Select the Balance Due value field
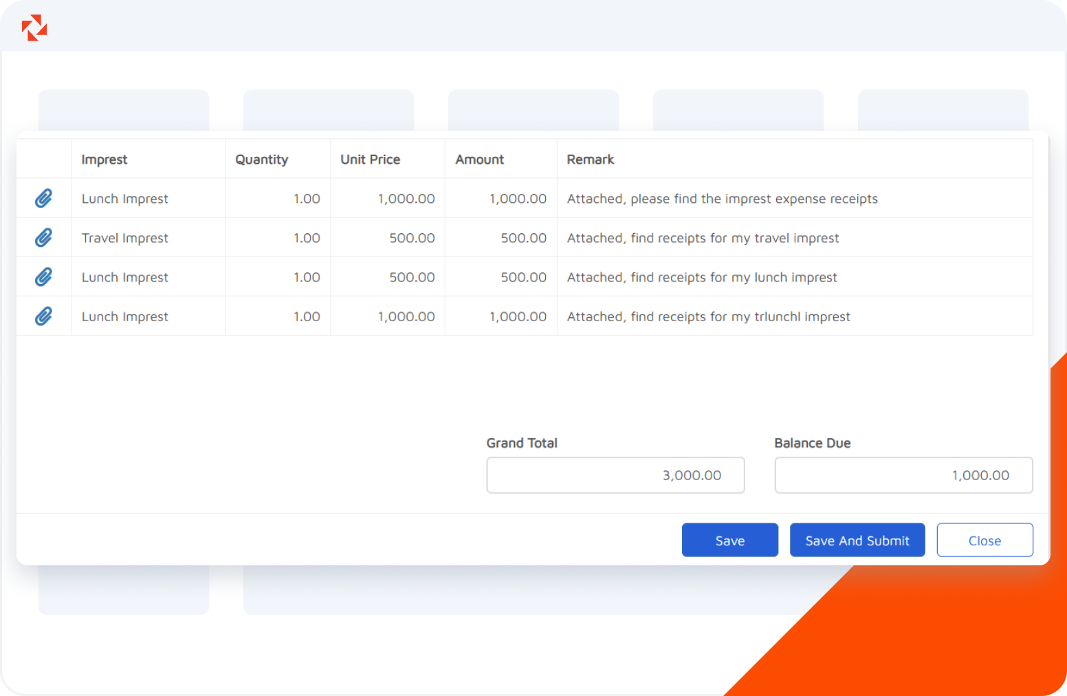 tap(903, 475)
